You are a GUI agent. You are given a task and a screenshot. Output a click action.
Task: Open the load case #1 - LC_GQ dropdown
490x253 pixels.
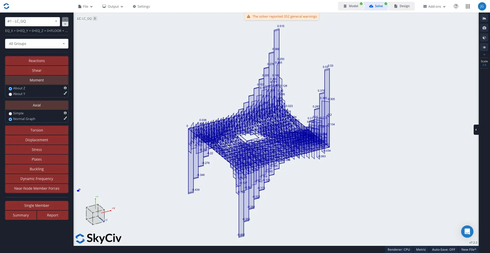pyautogui.click(x=32, y=21)
